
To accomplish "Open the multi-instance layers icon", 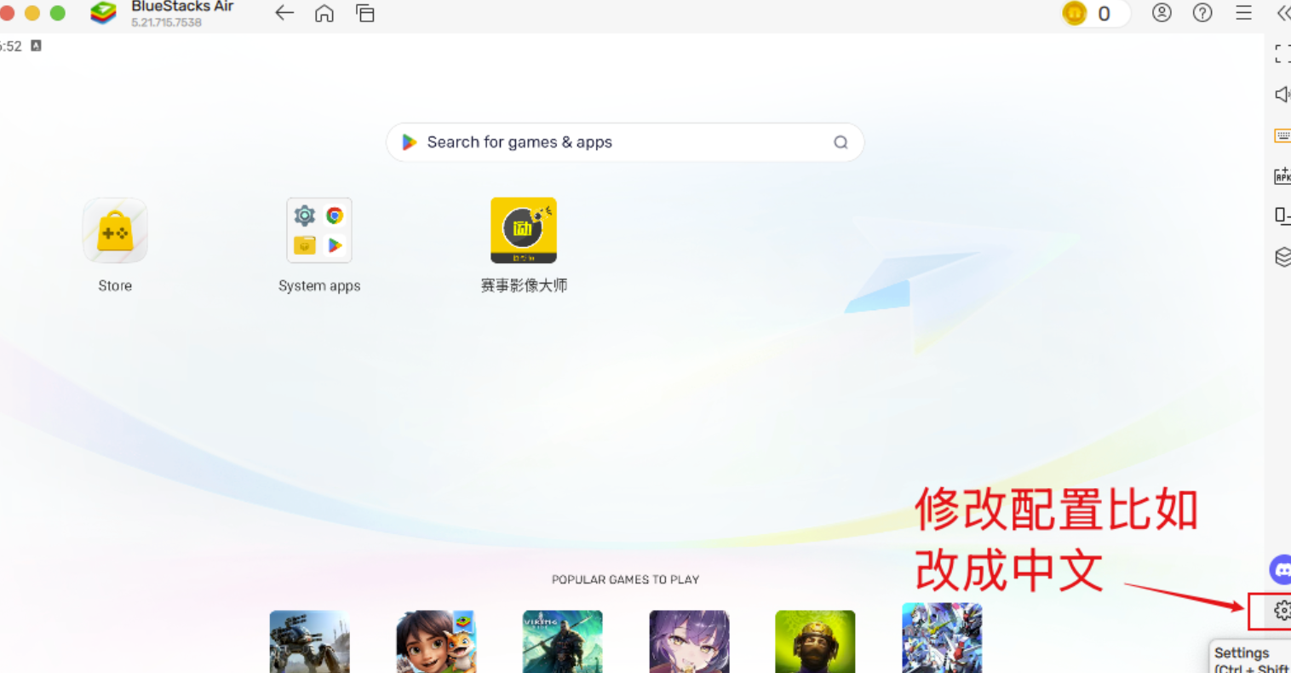I will pyautogui.click(x=1282, y=256).
